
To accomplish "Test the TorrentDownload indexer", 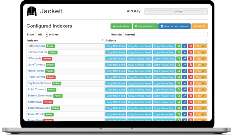I will pyautogui.click(x=200, y=108).
